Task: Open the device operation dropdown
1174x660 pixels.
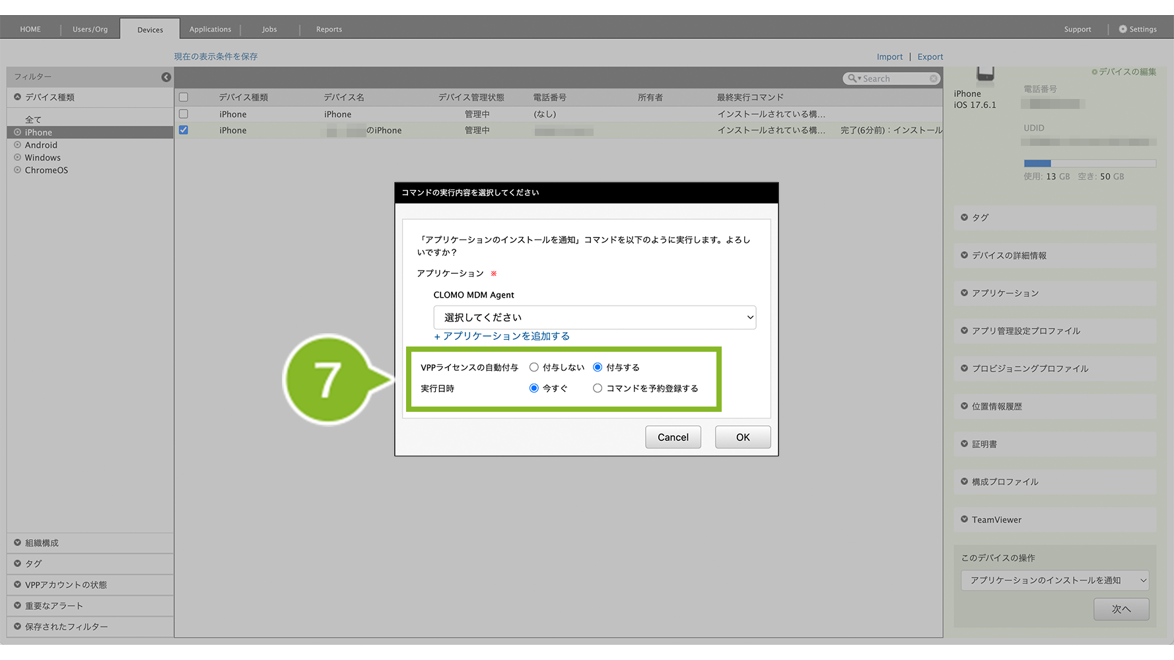Action: pos(1054,580)
